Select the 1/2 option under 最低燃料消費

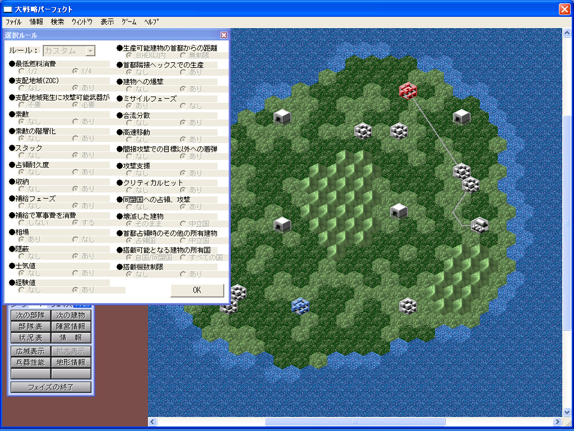click(x=21, y=71)
